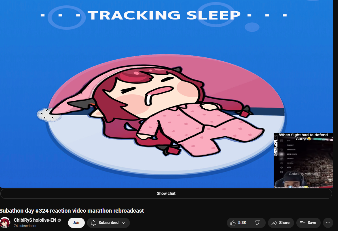
Task: Like the video with thumbs-up icon
Action: [x=233, y=223]
